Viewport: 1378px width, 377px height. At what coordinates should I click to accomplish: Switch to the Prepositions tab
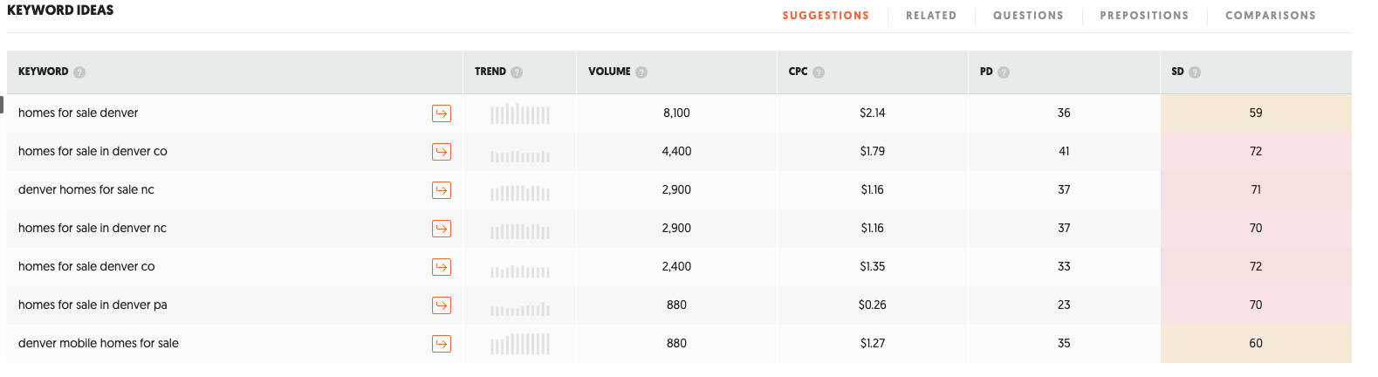[1144, 16]
